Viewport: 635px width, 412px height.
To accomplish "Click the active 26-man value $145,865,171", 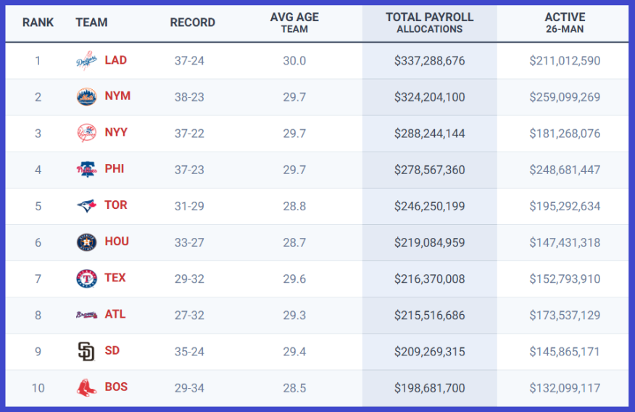I will [565, 352].
